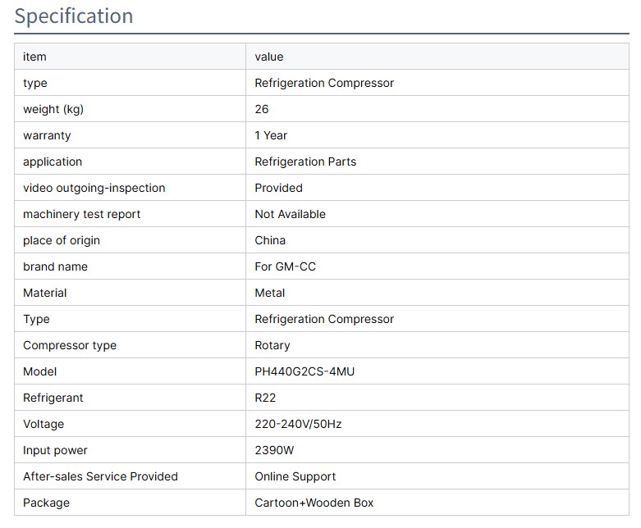Select the "weight (kg)" row label
The width and height of the screenshot is (641, 528).
coord(53,109)
